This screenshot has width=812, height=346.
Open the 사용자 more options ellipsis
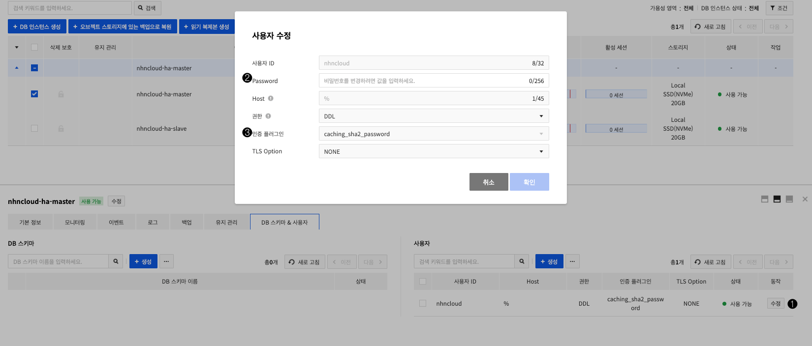(x=572, y=261)
